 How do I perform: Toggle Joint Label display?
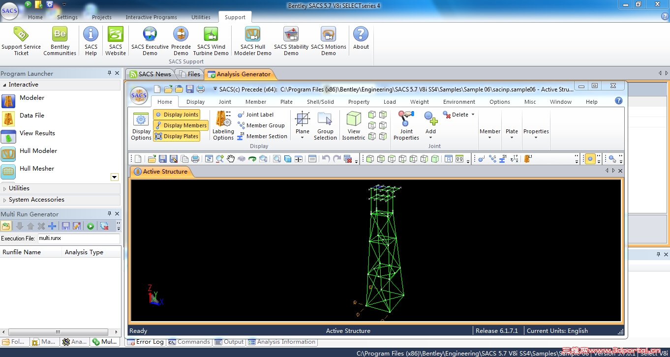[x=256, y=115]
